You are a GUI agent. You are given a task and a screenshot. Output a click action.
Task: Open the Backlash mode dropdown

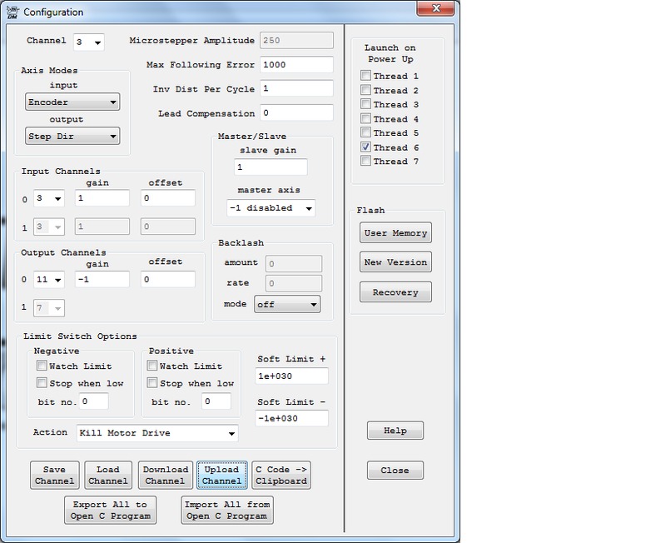click(287, 305)
